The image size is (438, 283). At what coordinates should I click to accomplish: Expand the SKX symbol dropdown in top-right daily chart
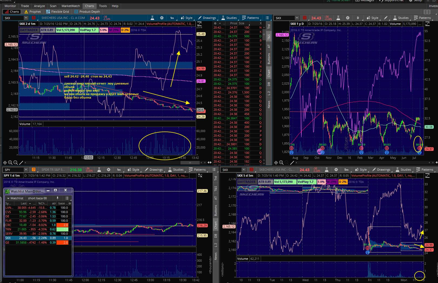click(297, 18)
